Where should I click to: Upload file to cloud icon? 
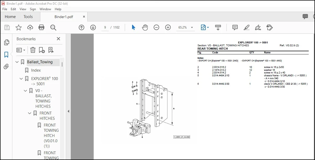30,27
